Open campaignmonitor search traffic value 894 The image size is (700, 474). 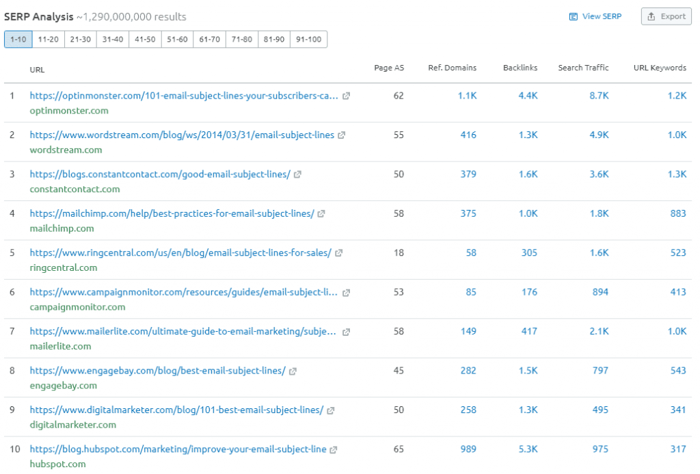[x=600, y=292]
